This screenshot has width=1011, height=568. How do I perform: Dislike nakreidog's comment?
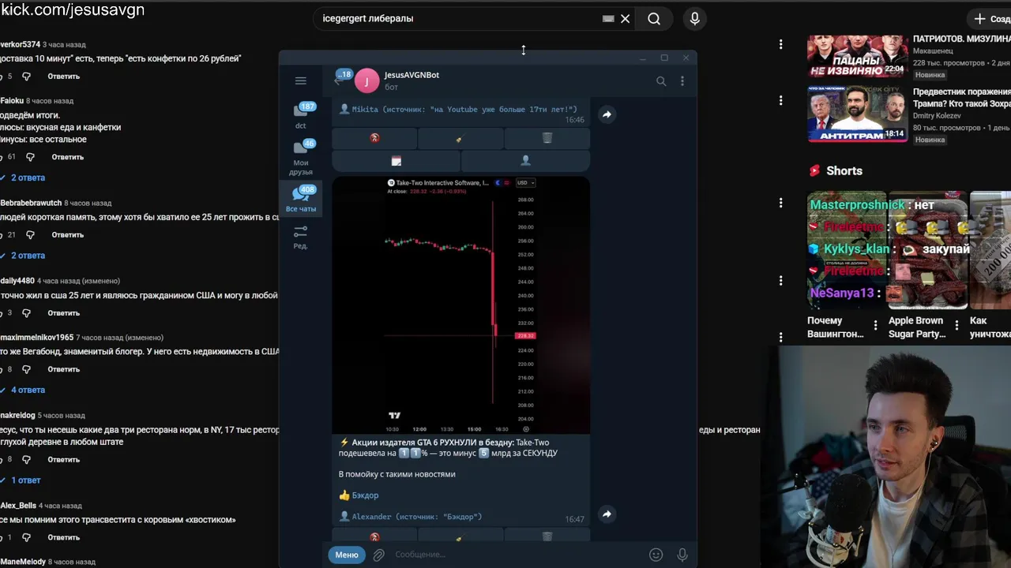pos(26,459)
